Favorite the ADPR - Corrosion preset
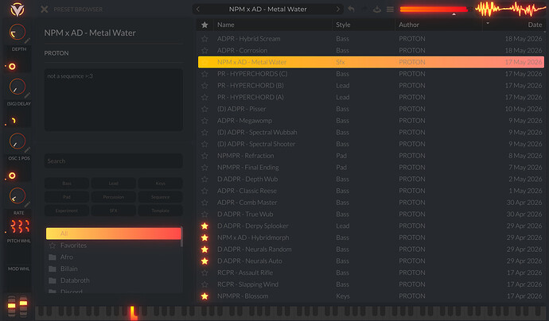Viewport: 549px width, 321px height. (204, 50)
